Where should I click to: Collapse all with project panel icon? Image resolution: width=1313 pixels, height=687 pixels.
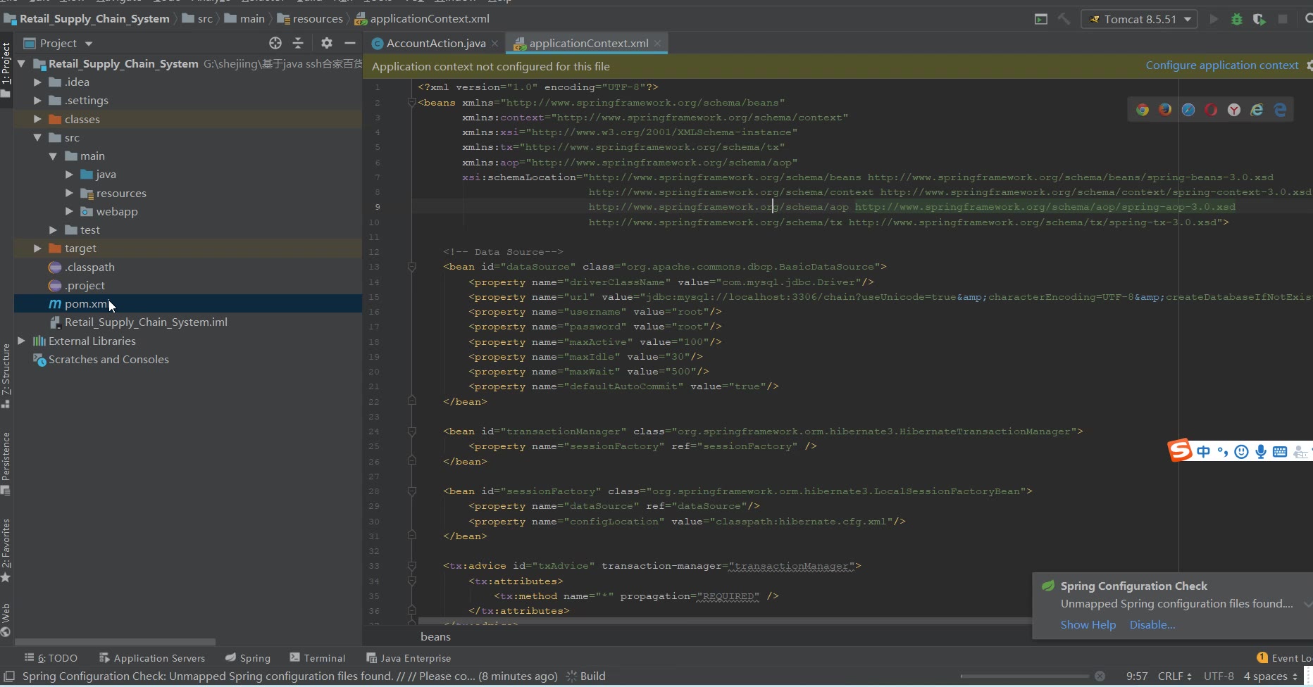(298, 44)
